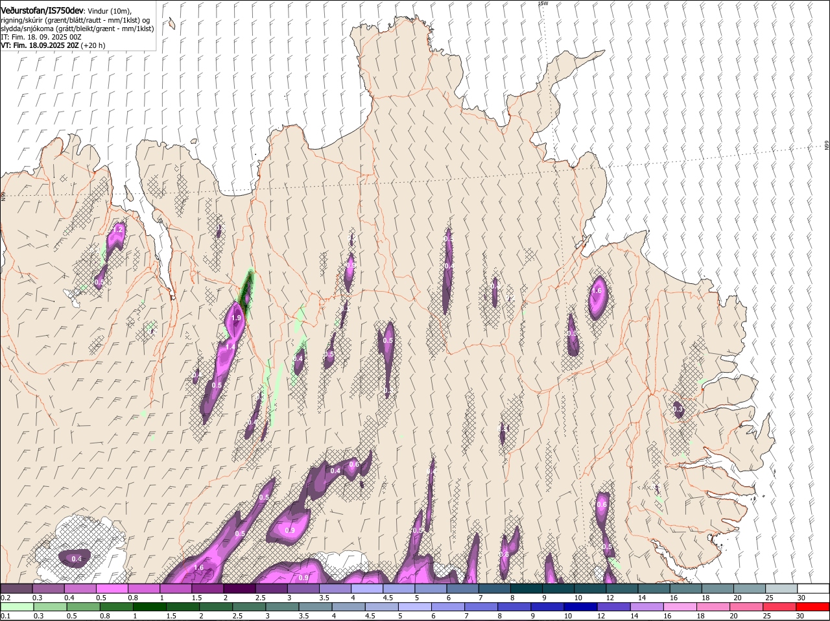
Task: Click the palest green lower legend swatch at 0.1
Action: coord(17,607)
